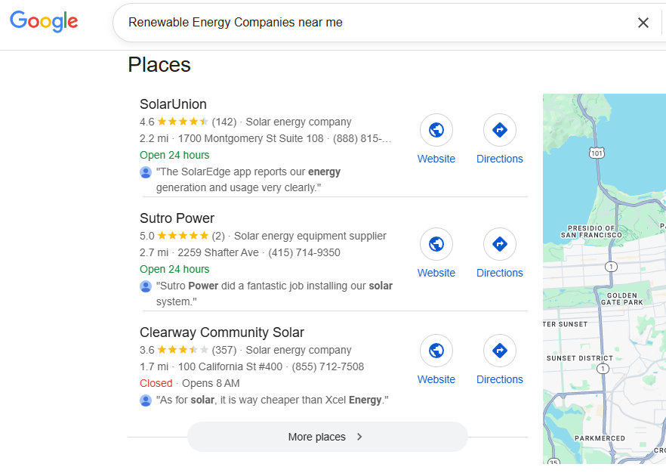Click the Google logo
The width and height of the screenshot is (666, 473).
44,22
